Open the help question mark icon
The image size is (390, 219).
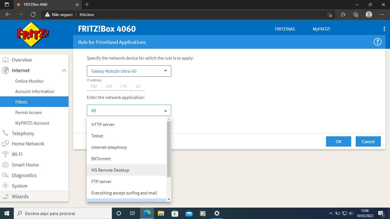377,42
